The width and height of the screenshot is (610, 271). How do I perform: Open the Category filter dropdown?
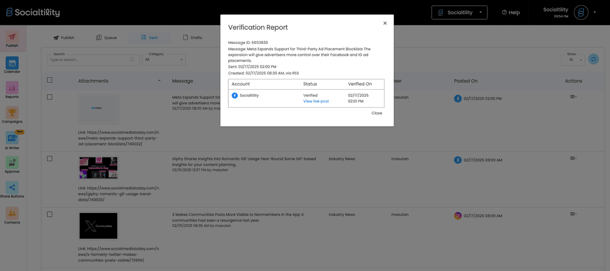click(x=164, y=60)
